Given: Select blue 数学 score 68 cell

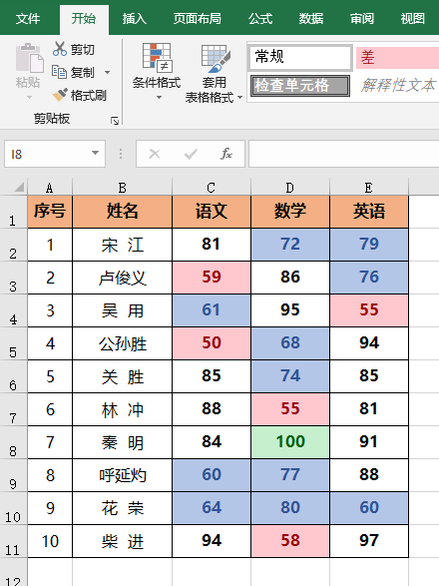Looking at the screenshot, I should click(x=290, y=343).
